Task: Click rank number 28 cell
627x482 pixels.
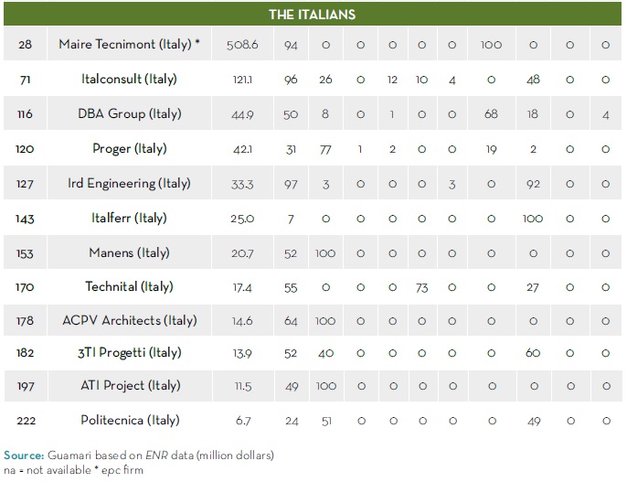Action: [26, 44]
